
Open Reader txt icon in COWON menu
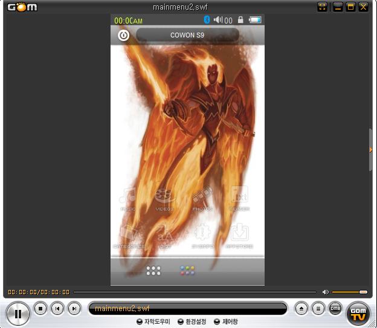point(239,199)
